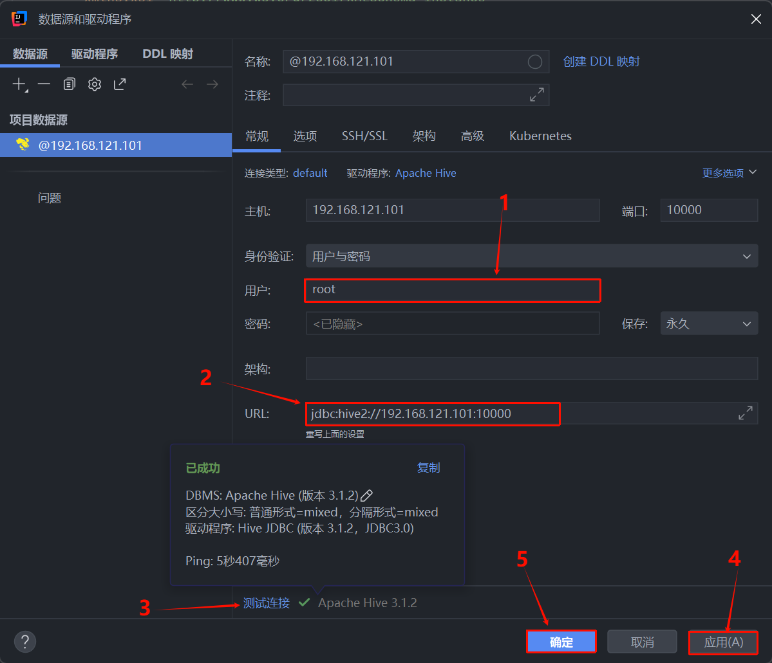Remove data source with minus icon
The width and height of the screenshot is (772, 663).
(44, 85)
